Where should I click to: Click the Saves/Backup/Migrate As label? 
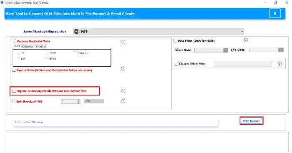[45, 31]
